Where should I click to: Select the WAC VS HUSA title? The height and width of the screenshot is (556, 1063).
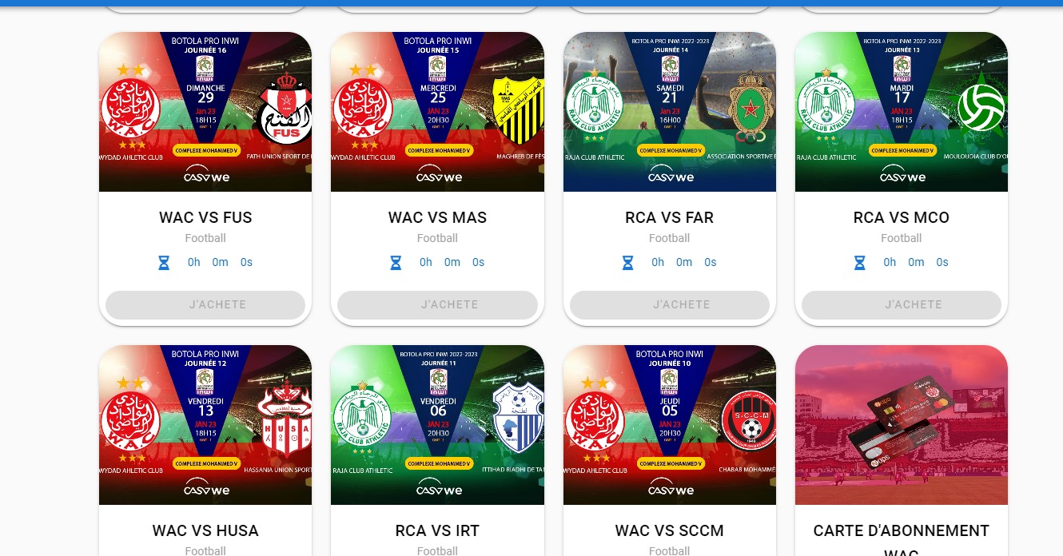(x=205, y=530)
